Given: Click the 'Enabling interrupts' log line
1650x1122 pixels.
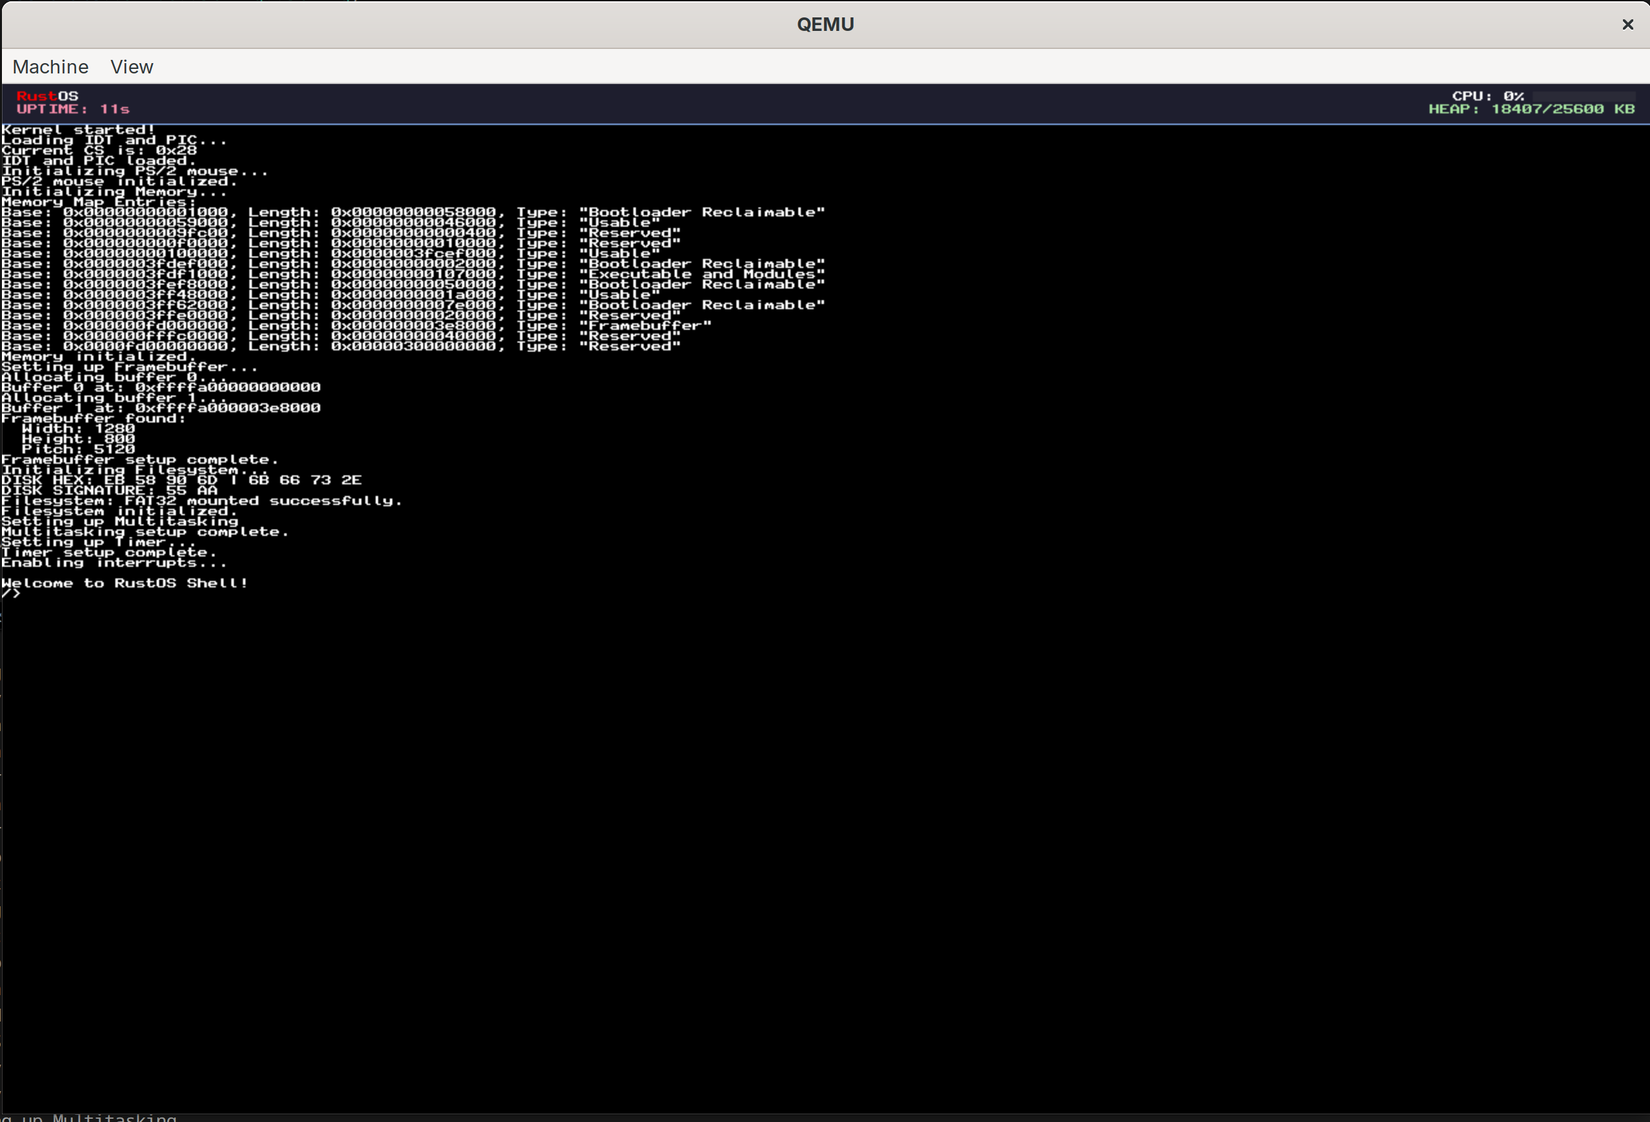Looking at the screenshot, I should tap(113, 562).
